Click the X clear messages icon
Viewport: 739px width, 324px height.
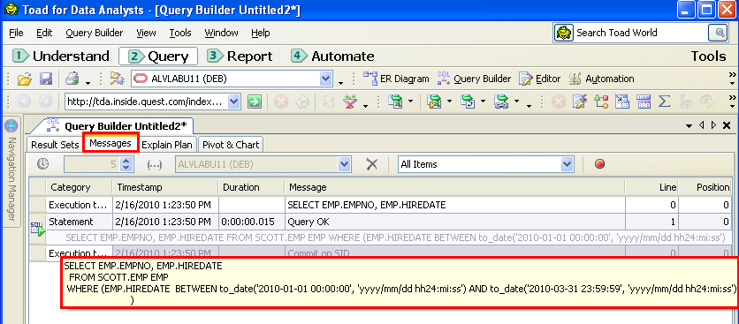point(372,164)
